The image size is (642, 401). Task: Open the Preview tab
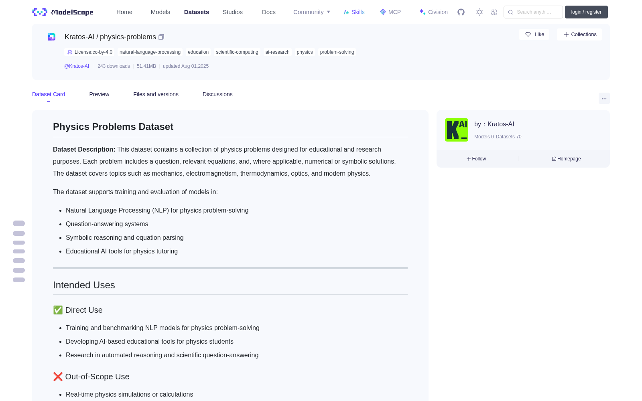point(99,94)
